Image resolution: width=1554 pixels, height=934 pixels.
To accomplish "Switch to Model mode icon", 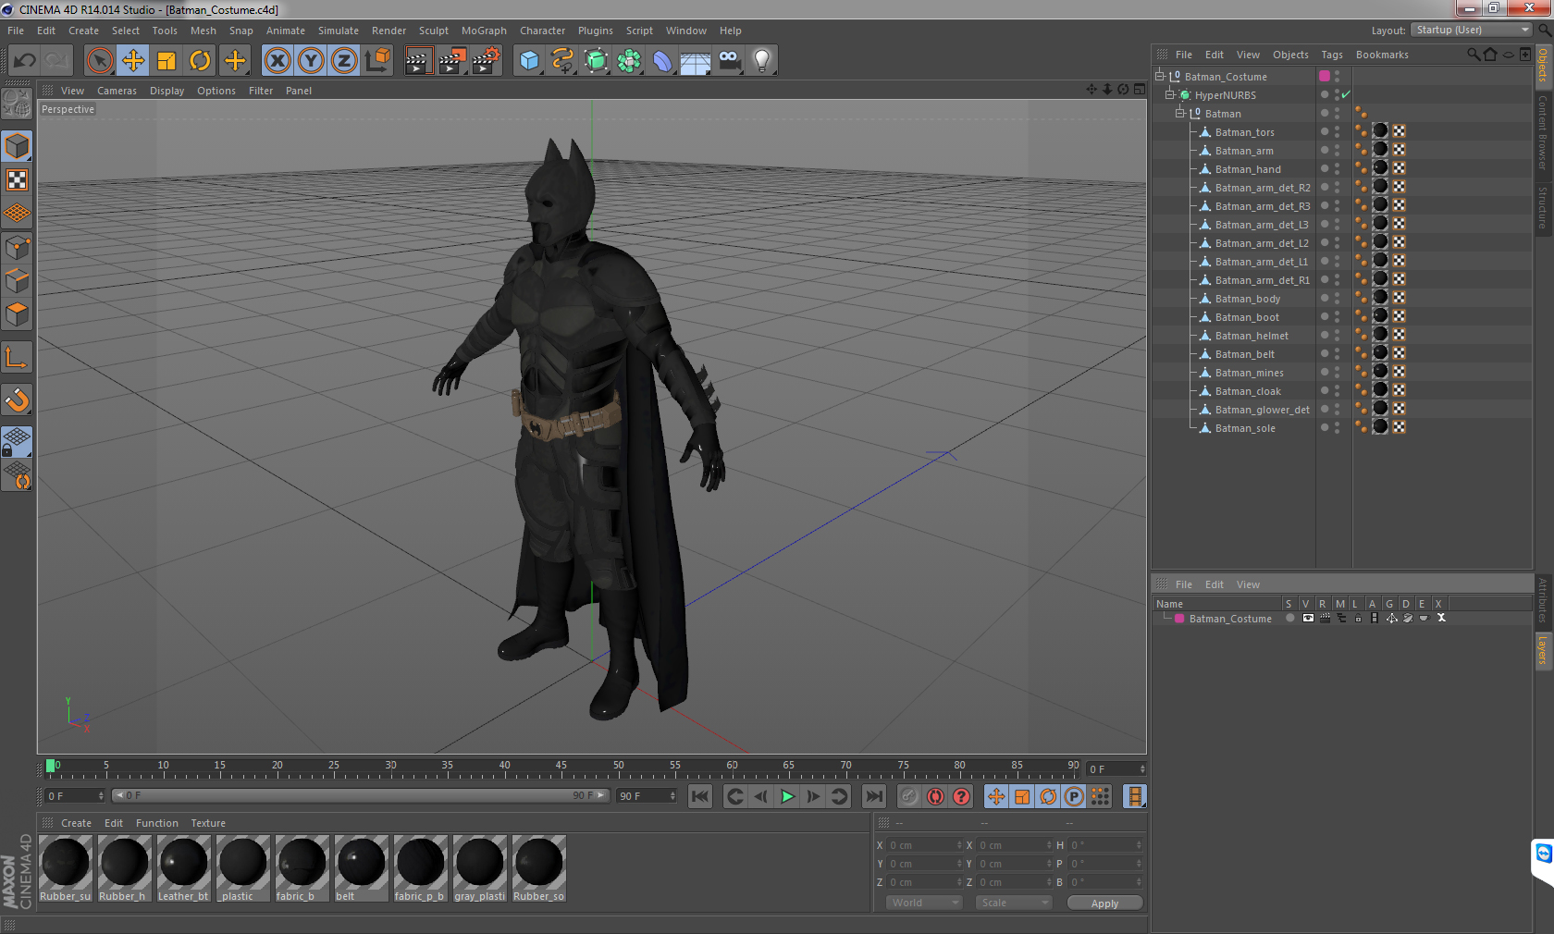I will pyautogui.click(x=17, y=146).
